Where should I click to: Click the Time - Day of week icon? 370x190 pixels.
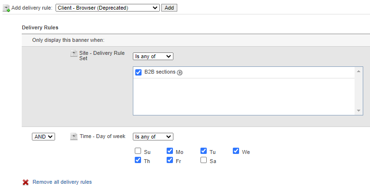(74, 137)
